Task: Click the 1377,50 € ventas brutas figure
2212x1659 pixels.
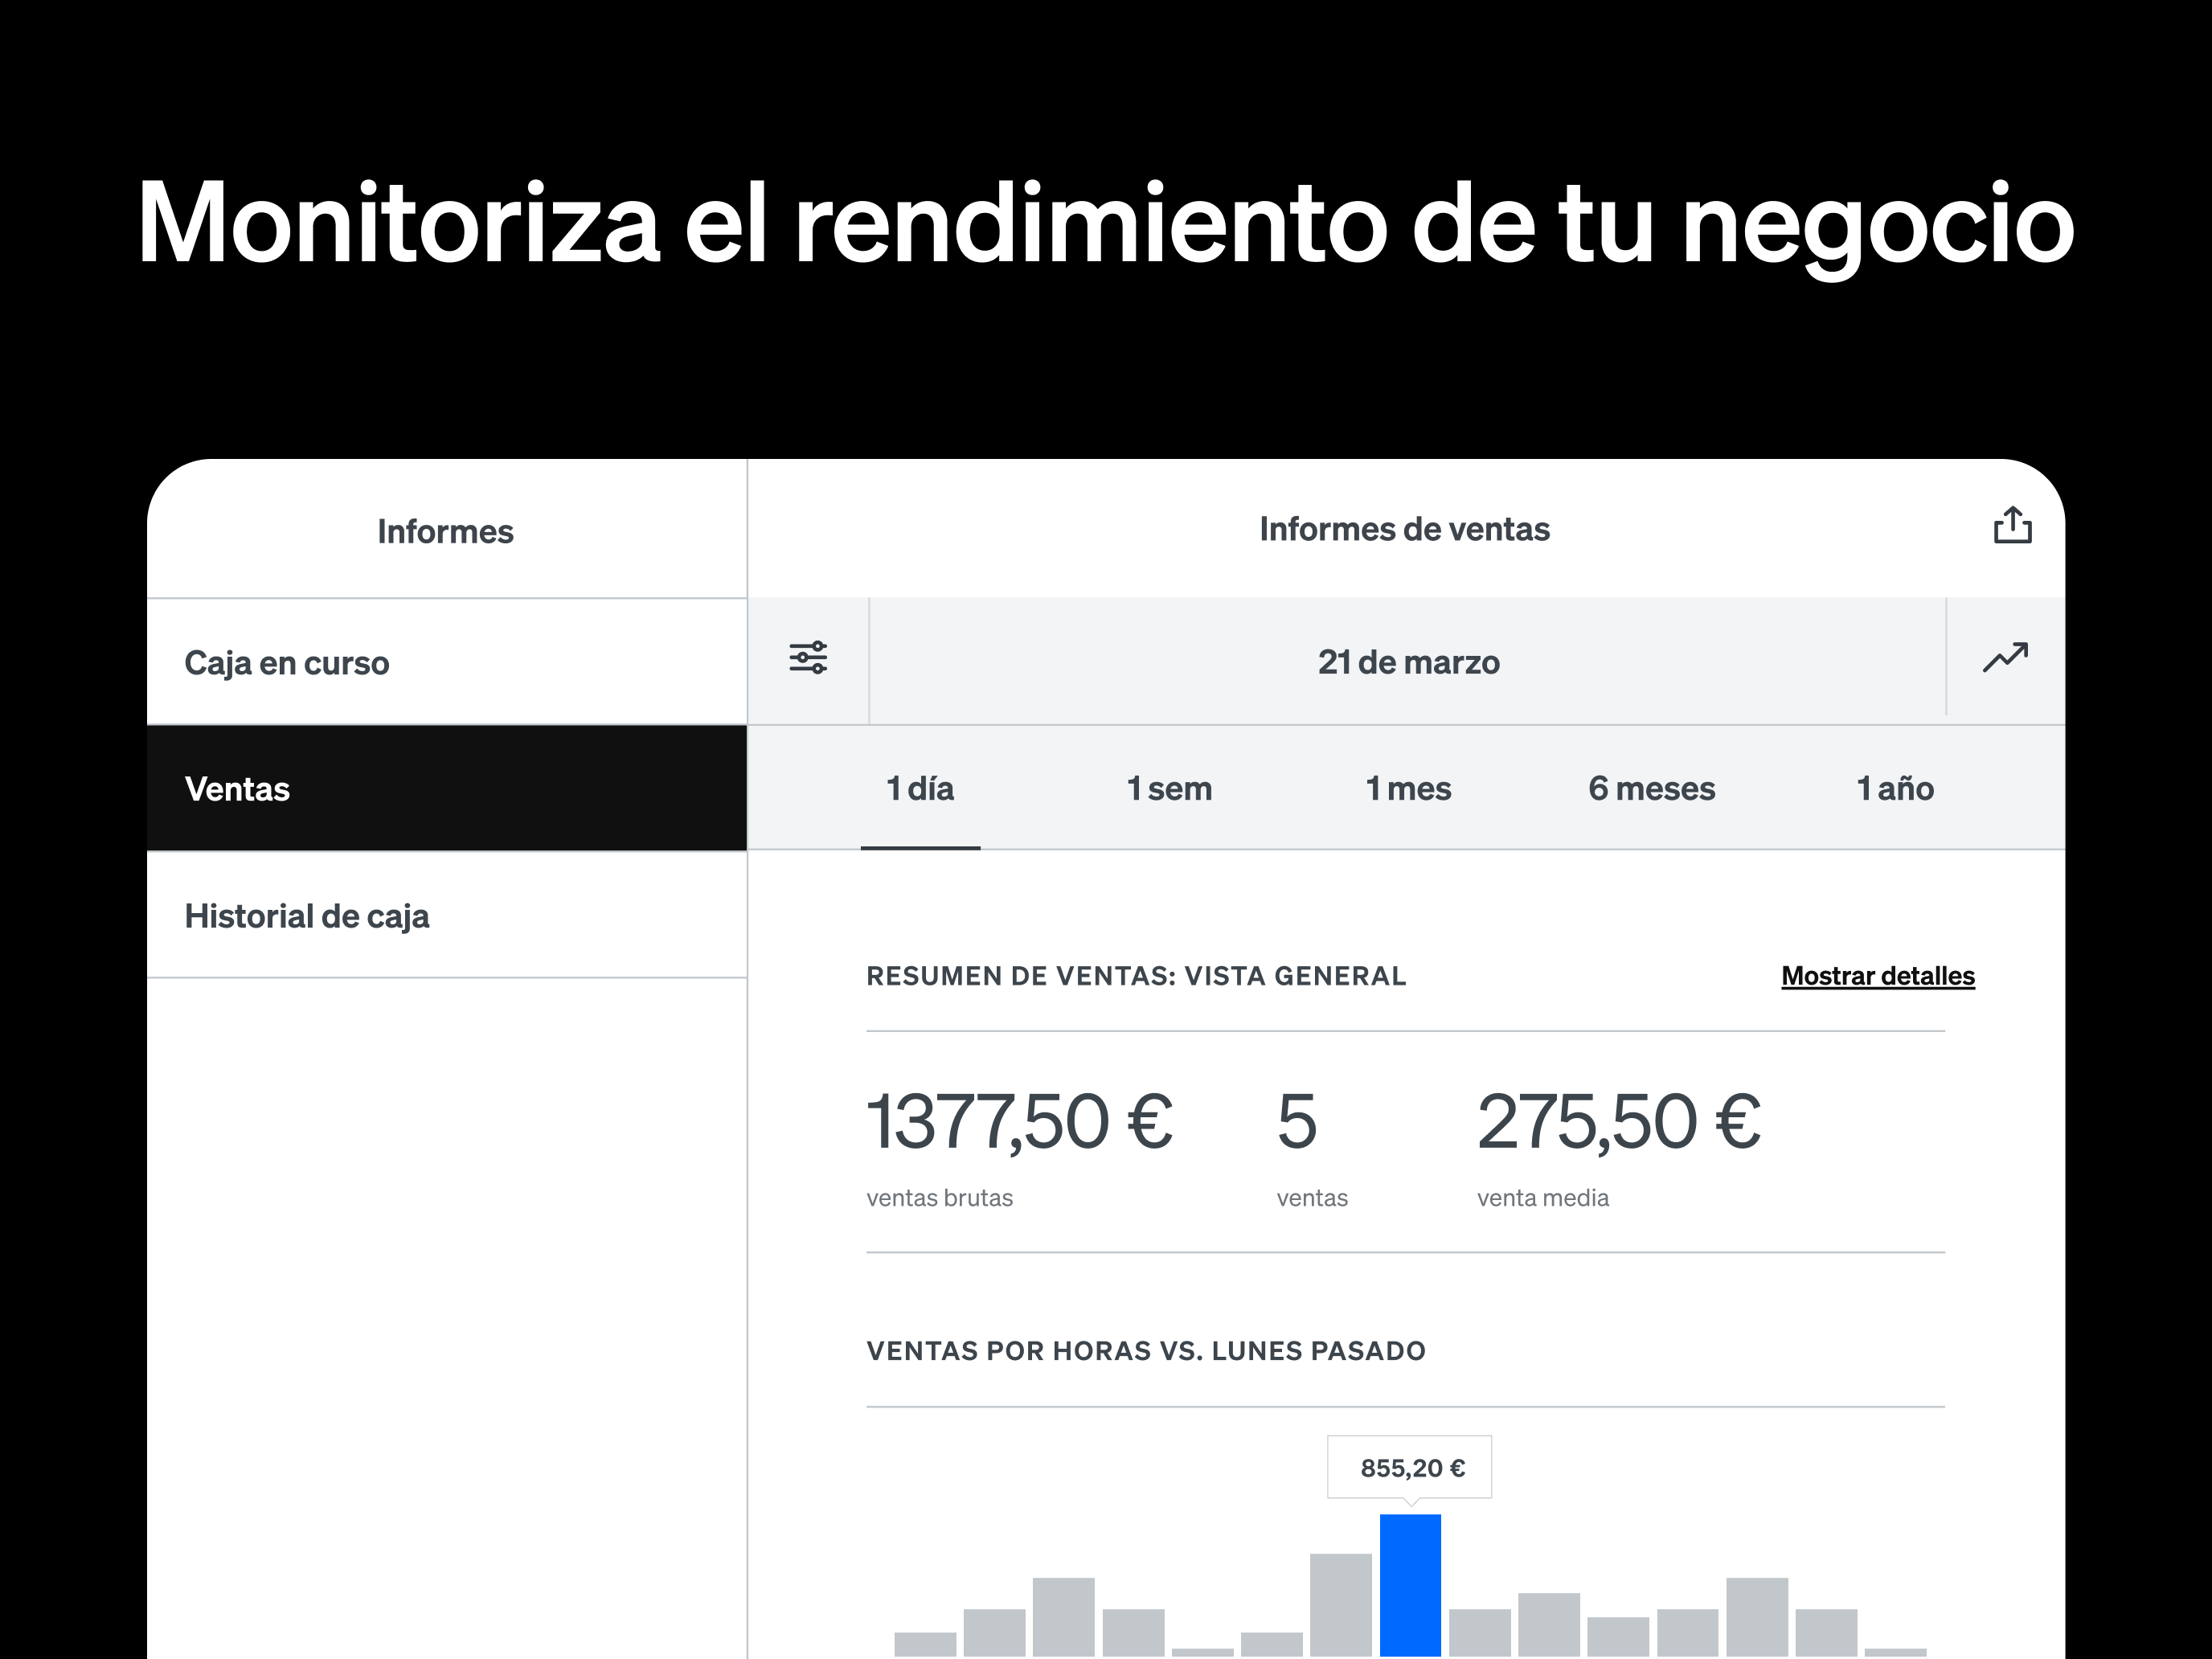Action: pyautogui.click(x=1019, y=1122)
